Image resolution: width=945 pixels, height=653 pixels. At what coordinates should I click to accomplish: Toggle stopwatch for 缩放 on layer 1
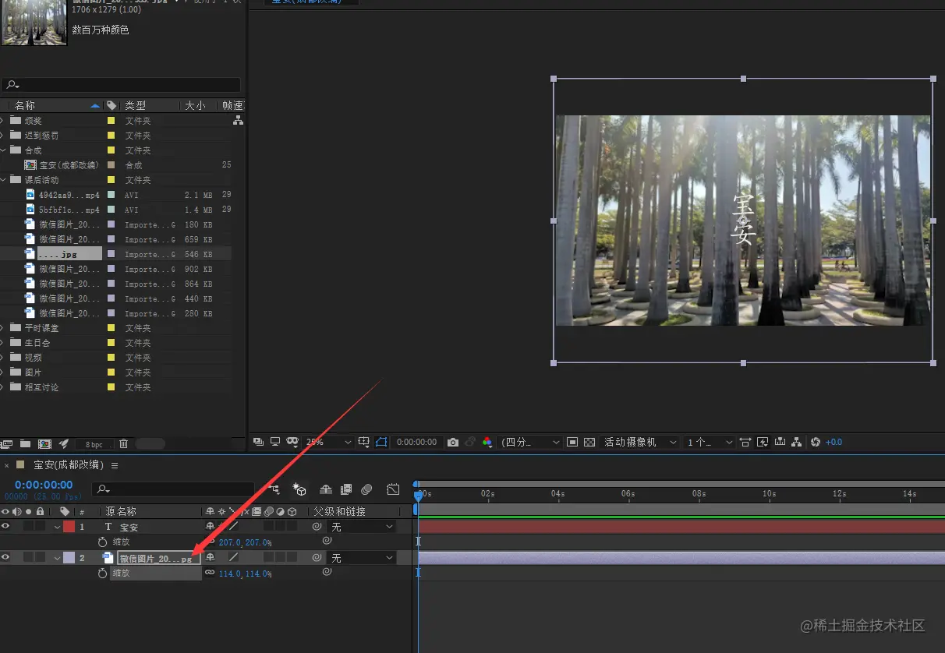click(103, 542)
